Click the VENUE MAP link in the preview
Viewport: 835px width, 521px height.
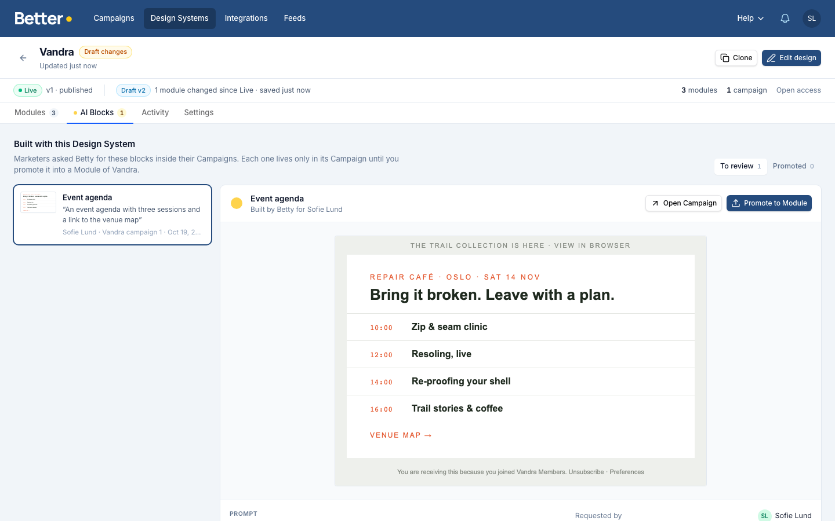click(x=401, y=435)
